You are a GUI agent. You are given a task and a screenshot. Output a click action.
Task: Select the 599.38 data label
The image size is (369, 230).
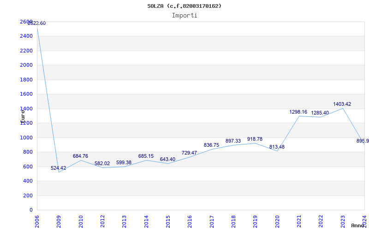[x=124, y=162]
